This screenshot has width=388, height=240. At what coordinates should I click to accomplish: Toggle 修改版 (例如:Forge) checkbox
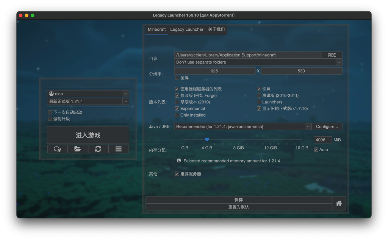(x=177, y=95)
